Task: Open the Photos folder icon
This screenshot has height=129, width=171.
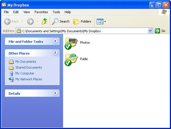Action: click(x=71, y=43)
